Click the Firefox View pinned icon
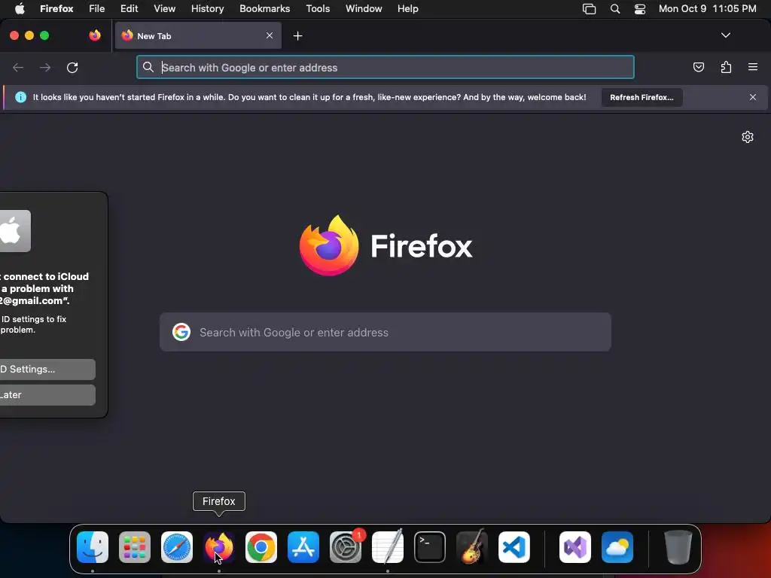Viewport: 771px width, 578px height. pos(95,35)
